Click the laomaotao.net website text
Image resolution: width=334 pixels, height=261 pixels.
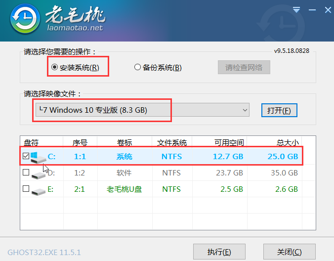75,28
